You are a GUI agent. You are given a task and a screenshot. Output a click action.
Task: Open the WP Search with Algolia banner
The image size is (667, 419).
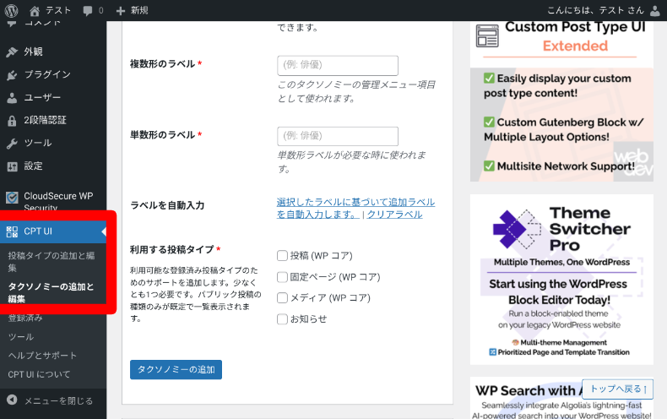561,398
